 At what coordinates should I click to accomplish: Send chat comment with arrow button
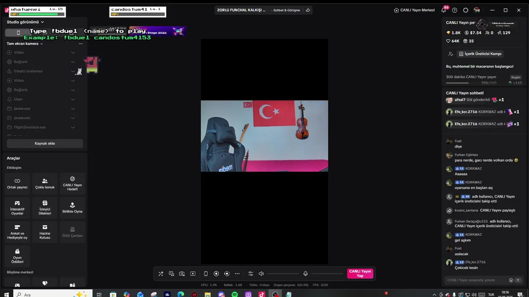click(518, 280)
